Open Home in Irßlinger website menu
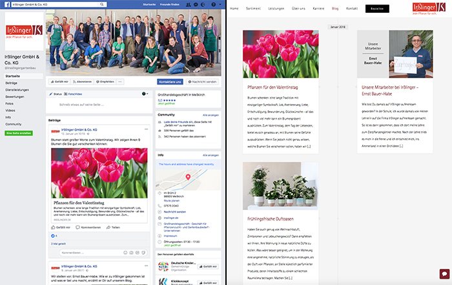Screen dimensions: 452x285 click(234, 8)
